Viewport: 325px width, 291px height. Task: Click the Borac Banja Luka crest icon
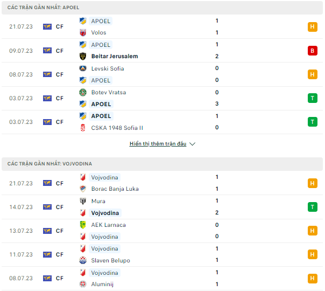pyautogui.click(x=83, y=189)
